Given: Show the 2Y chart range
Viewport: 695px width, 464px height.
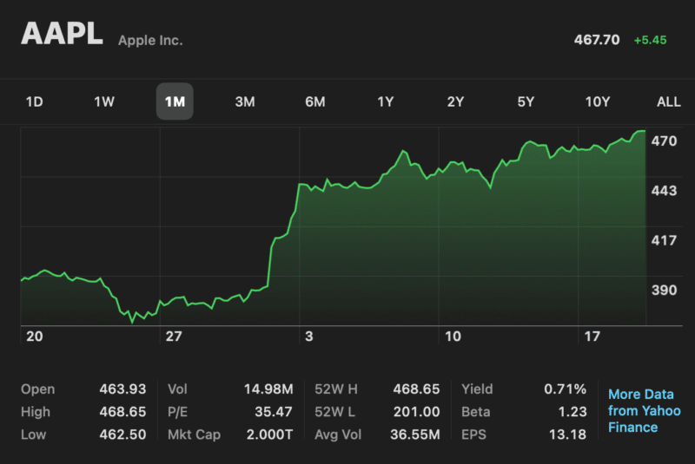Looking at the screenshot, I should (x=455, y=101).
